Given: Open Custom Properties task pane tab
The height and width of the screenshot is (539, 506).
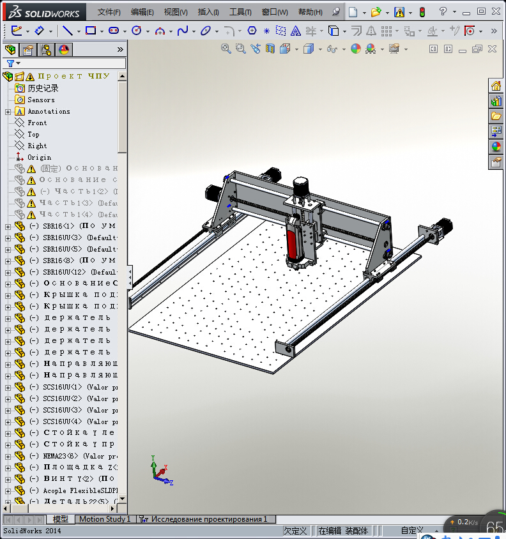Looking at the screenshot, I should pyautogui.click(x=496, y=162).
